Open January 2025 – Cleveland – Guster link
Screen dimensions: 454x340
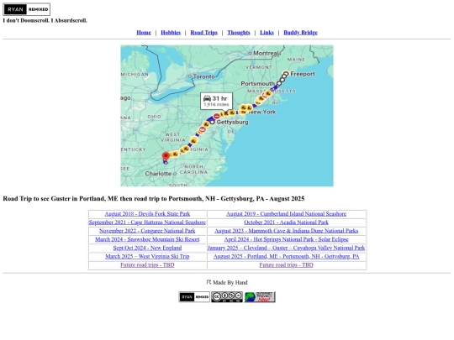[286, 248]
